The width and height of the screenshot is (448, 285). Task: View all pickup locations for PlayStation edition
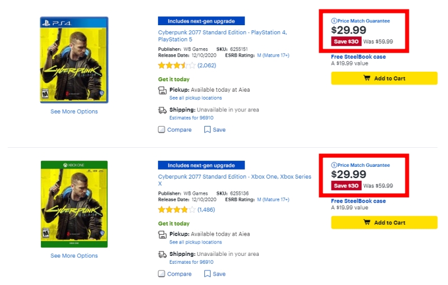pyautogui.click(x=195, y=98)
